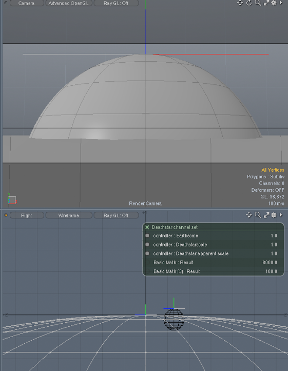The width and height of the screenshot is (288, 371).
Task: Open the Wireframe shading dropdown
Action: (69, 215)
